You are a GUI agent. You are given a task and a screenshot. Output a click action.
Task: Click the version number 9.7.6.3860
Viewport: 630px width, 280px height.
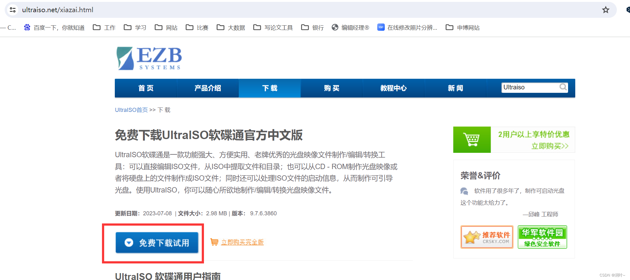pyautogui.click(x=263, y=213)
